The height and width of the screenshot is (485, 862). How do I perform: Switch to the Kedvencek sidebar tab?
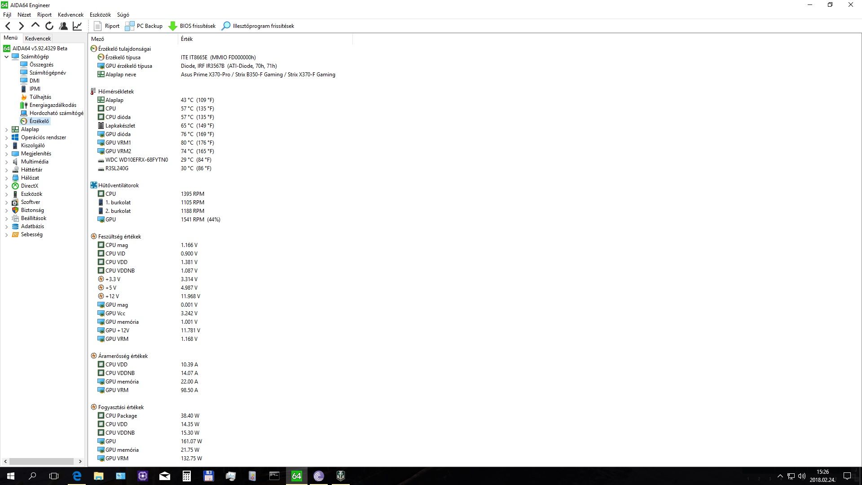(38, 39)
